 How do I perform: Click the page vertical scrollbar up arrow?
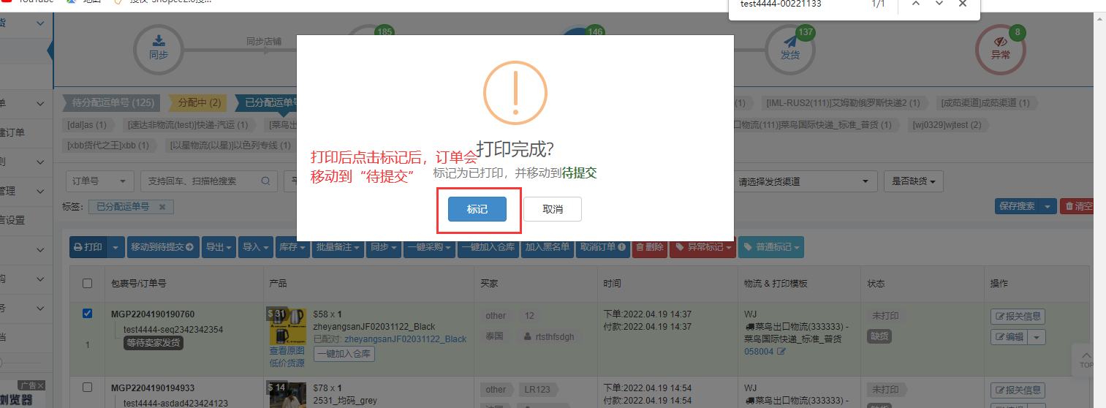(1100, 19)
